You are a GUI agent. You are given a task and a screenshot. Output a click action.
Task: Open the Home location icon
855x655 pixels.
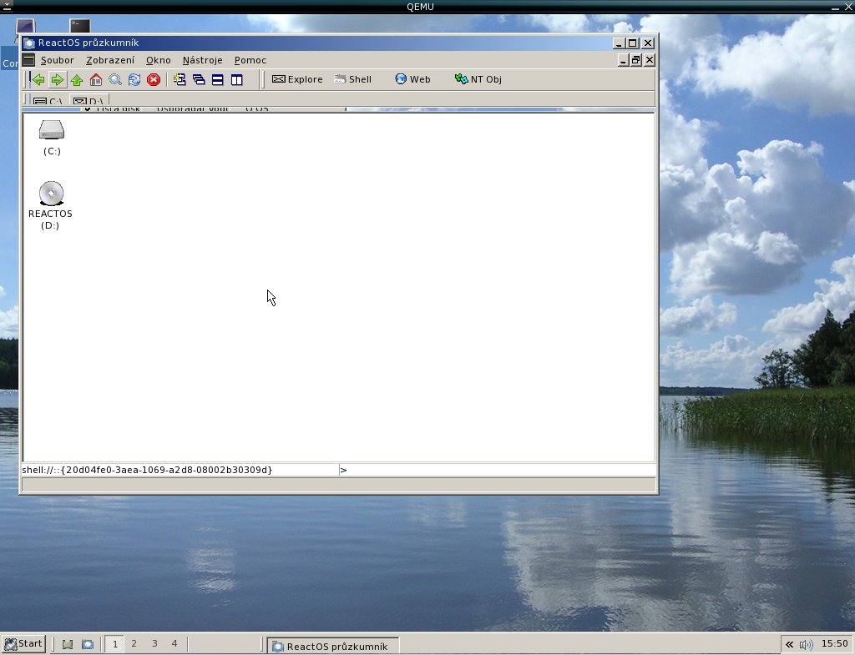click(96, 79)
